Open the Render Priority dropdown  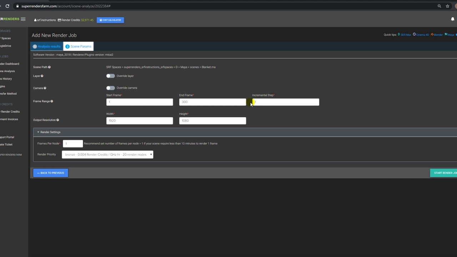click(x=107, y=155)
